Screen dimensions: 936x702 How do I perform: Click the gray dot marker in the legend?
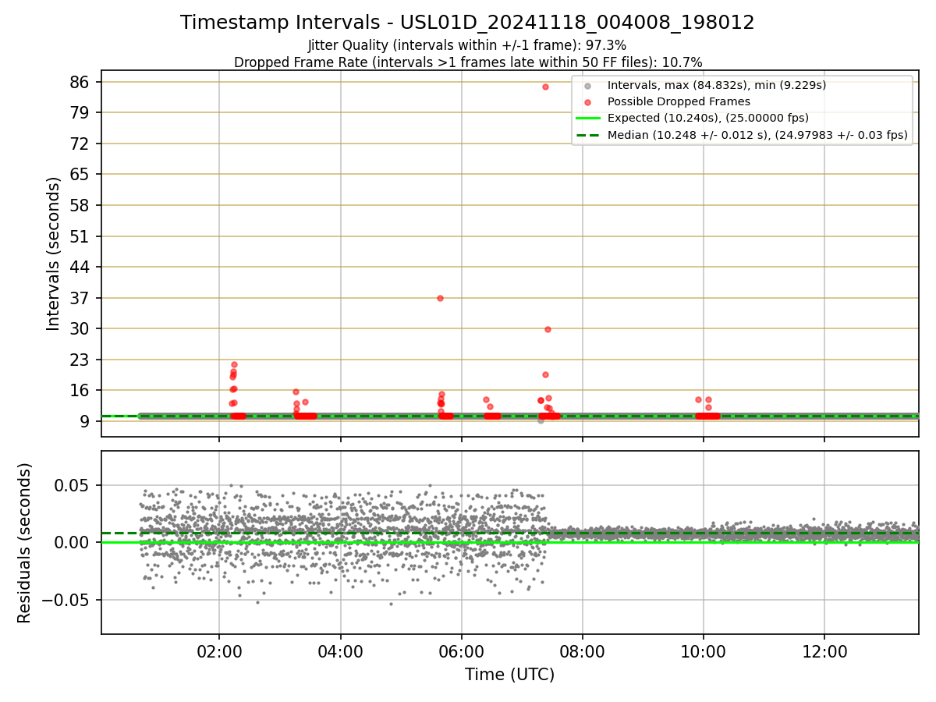pyautogui.click(x=587, y=85)
